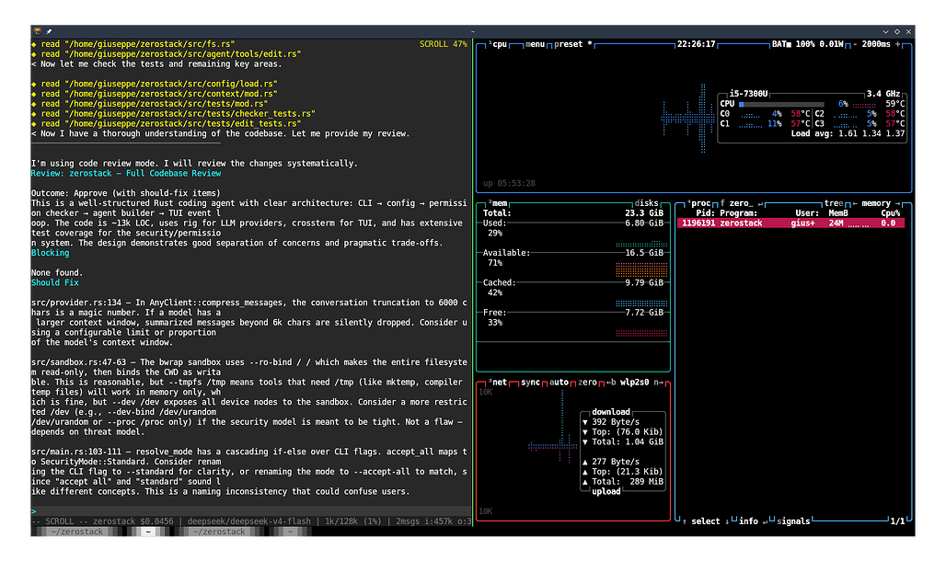Open the signals list for selected process
The height and width of the screenshot is (572, 946).
(792, 521)
